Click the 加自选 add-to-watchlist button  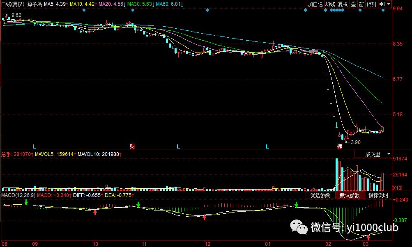coord(315,4)
